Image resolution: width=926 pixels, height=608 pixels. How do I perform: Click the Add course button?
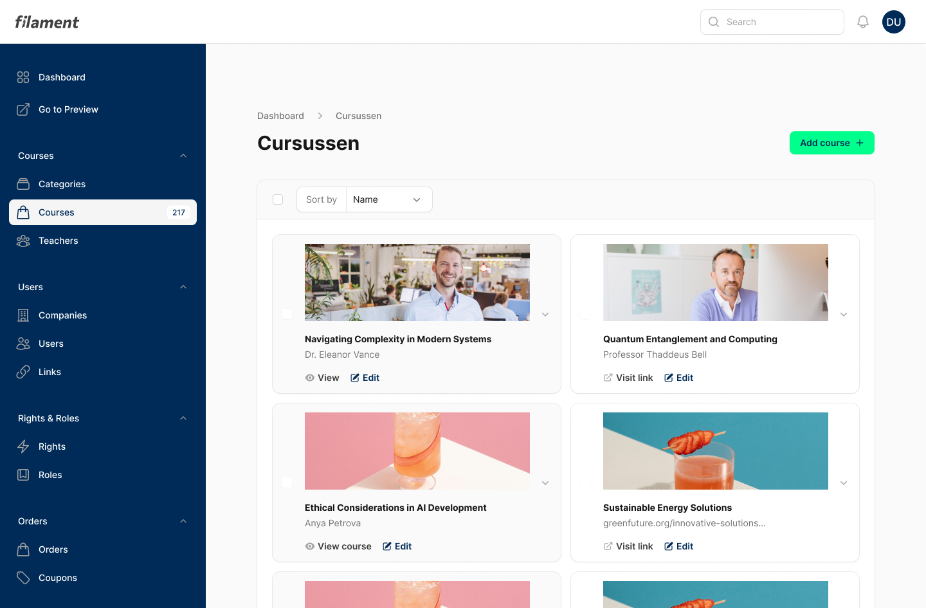click(x=832, y=143)
